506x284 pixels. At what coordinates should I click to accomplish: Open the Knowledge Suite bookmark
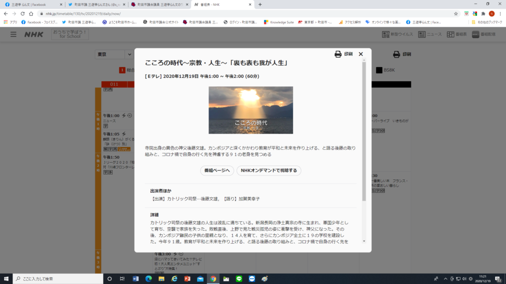279,22
